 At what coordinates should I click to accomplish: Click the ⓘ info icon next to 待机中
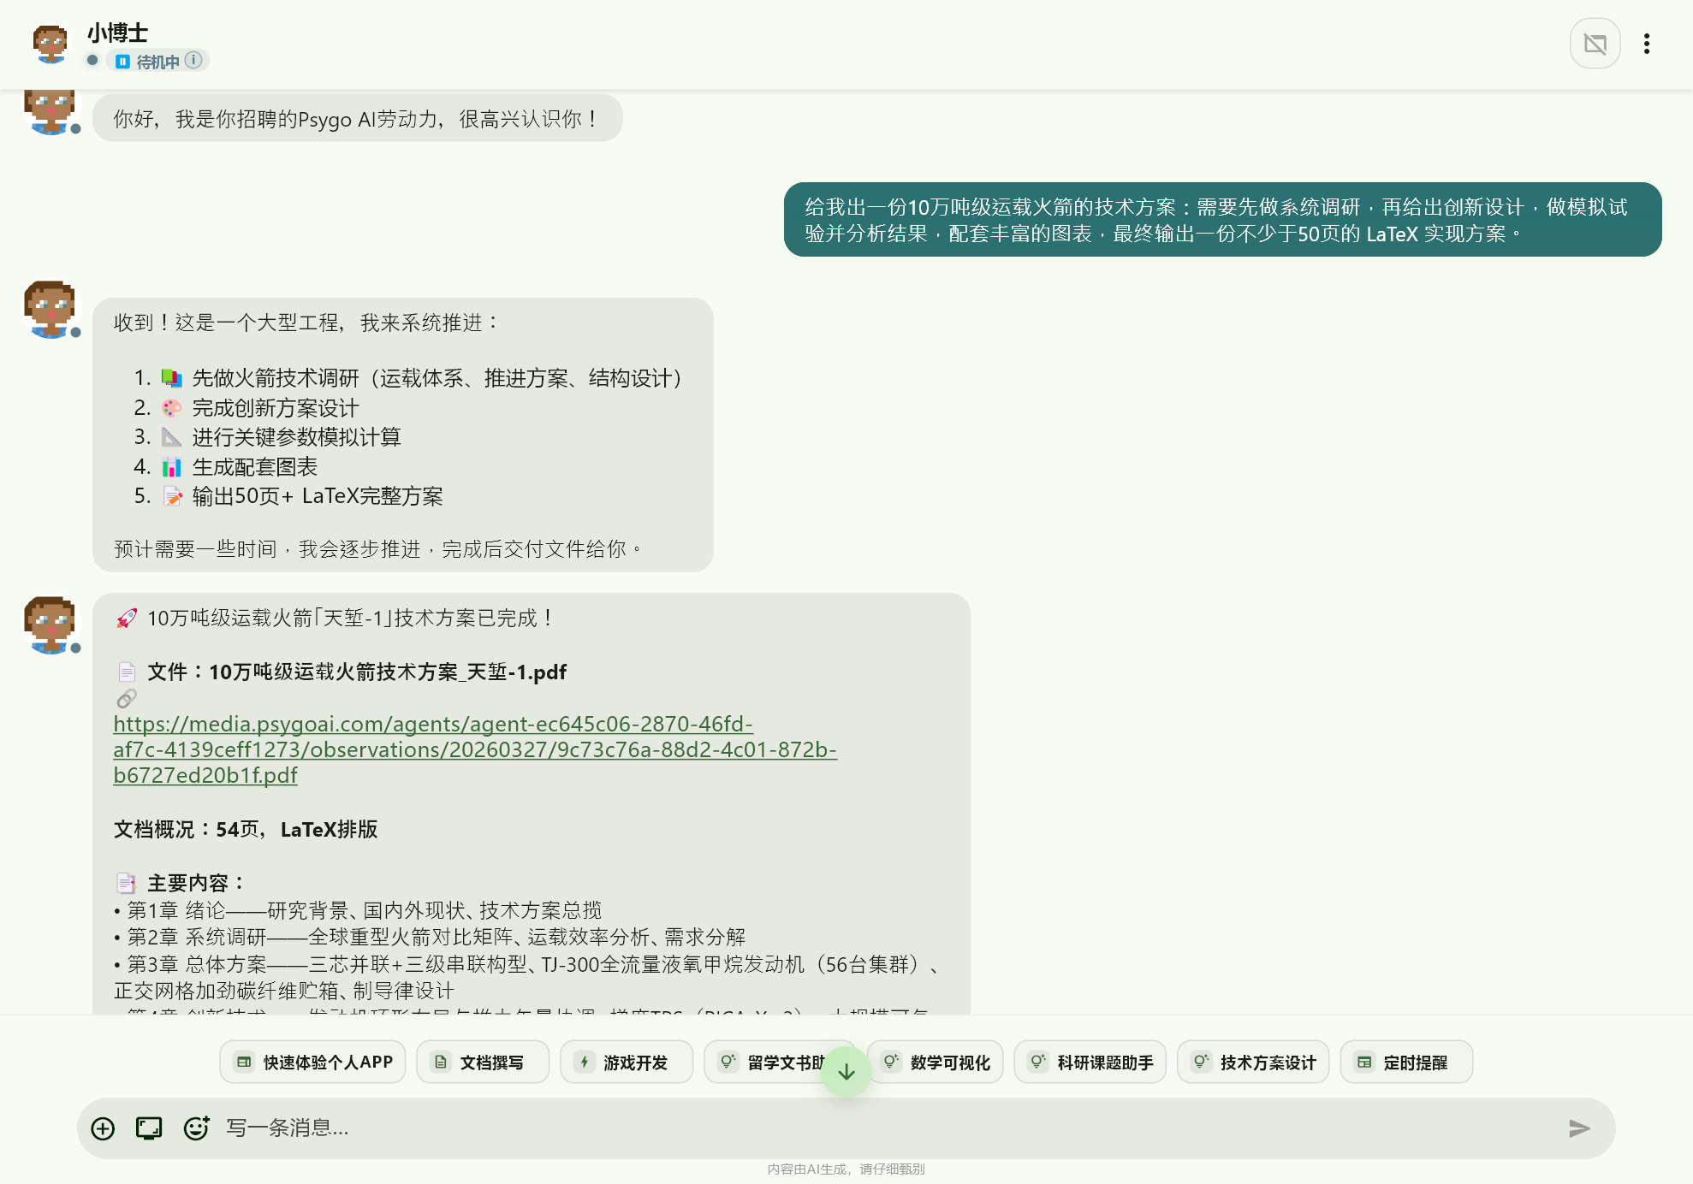click(x=193, y=61)
